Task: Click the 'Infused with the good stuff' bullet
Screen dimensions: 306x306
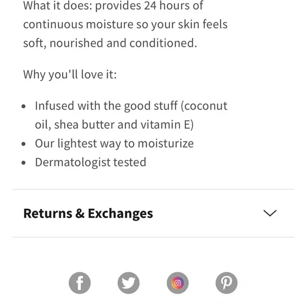Action: [x=131, y=116]
